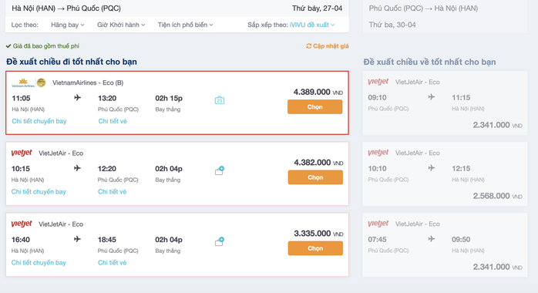Image resolution: width=538 pixels, height=293 pixels.
Task: Click the plane icon on the 16:40 flight row
Action: click(x=77, y=239)
